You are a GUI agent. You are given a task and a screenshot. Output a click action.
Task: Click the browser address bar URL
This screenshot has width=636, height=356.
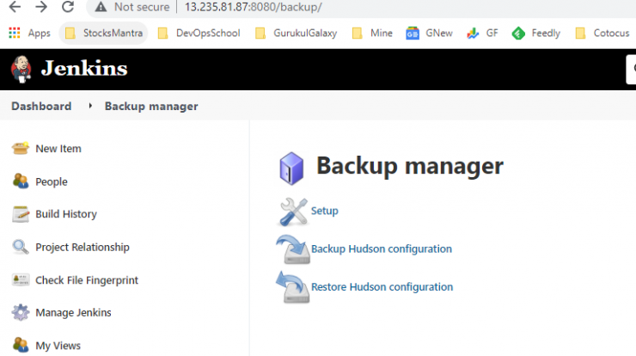(253, 7)
